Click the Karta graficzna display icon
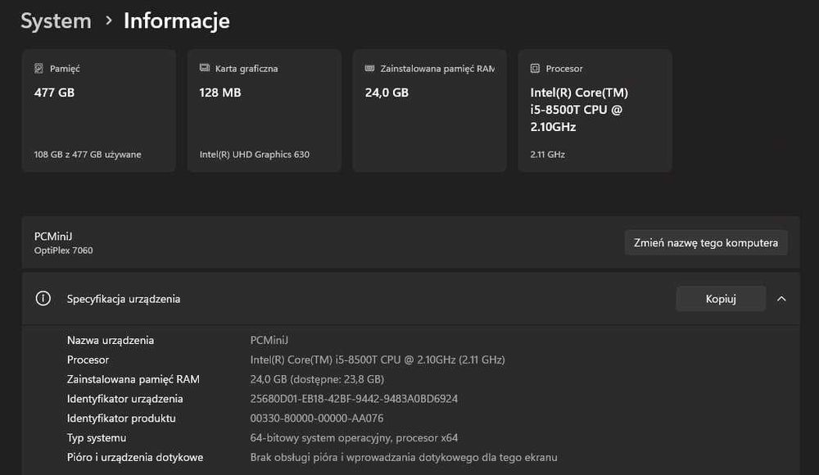The image size is (819, 475). pos(205,69)
